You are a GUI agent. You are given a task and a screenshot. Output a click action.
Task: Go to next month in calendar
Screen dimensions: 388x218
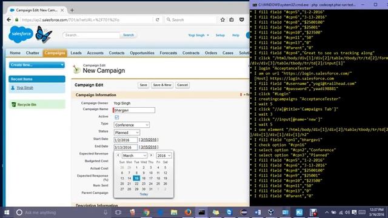point(151,155)
